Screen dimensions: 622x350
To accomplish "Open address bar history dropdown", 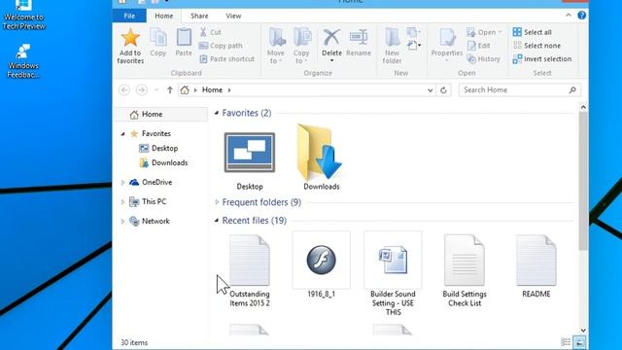I will 430,90.
